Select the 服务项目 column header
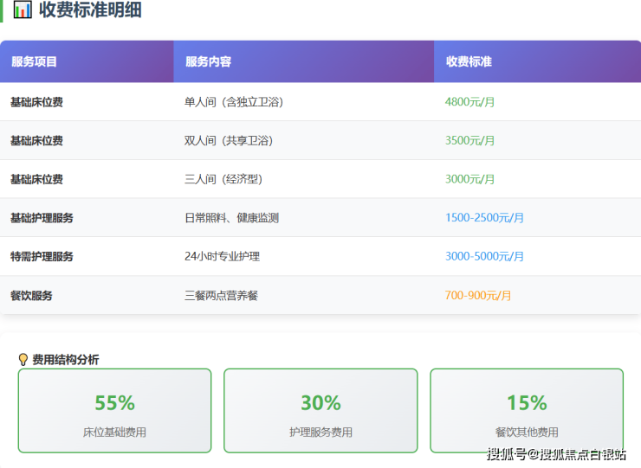641x468 pixels. [x=35, y=62]
